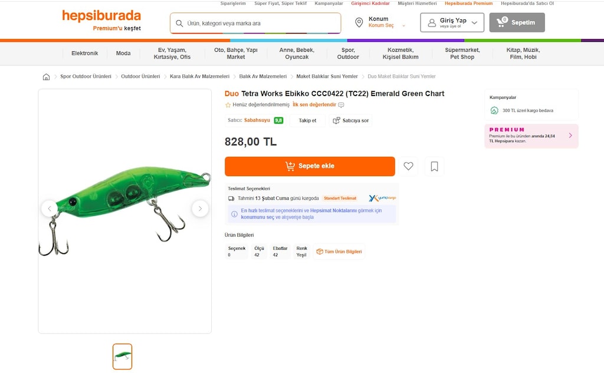Add item to cart with Sepete ekle
The width and height of the screenshot is (604, 373).
click(310, 166)
